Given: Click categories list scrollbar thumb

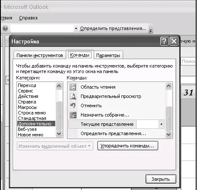Looking at the screenshot, I should tap(59, 115).
